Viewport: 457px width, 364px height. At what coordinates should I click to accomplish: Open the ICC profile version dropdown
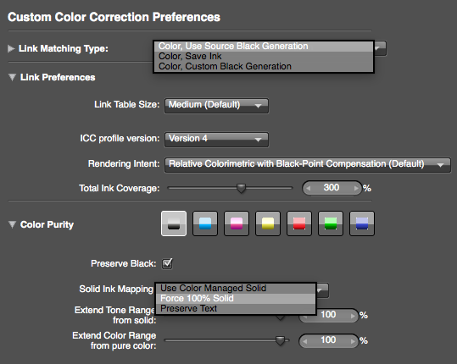pos(216,140)
